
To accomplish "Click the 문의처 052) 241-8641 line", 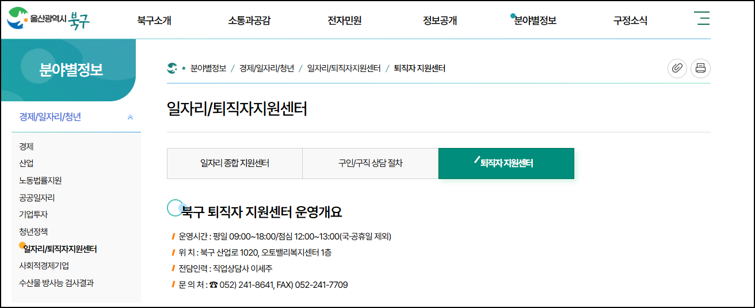I will pyautogui.click(x=263, y=285).
